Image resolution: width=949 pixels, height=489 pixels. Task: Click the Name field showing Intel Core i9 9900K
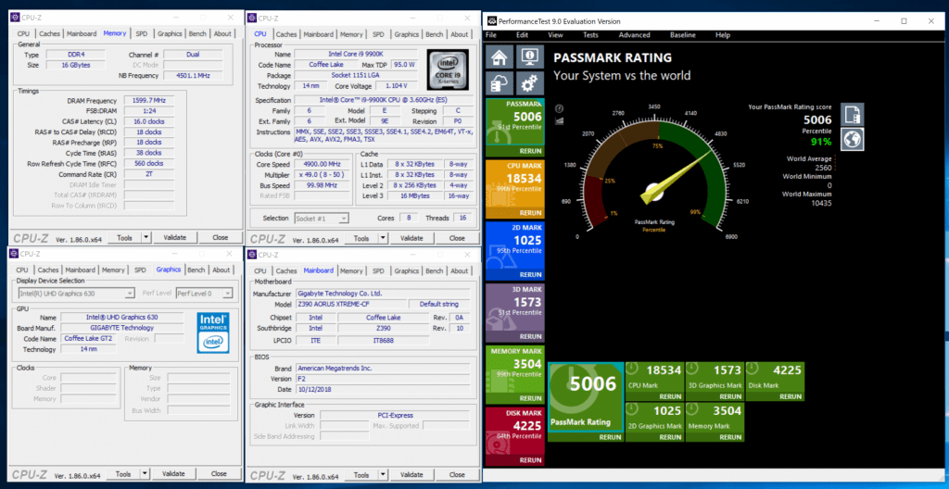point(356,55)
